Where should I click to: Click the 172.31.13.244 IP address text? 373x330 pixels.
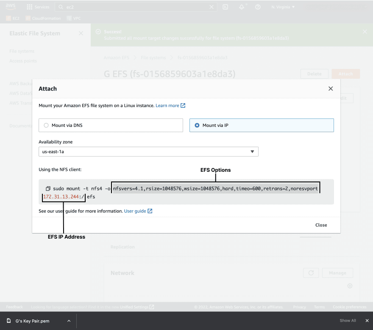click(61, 197)
